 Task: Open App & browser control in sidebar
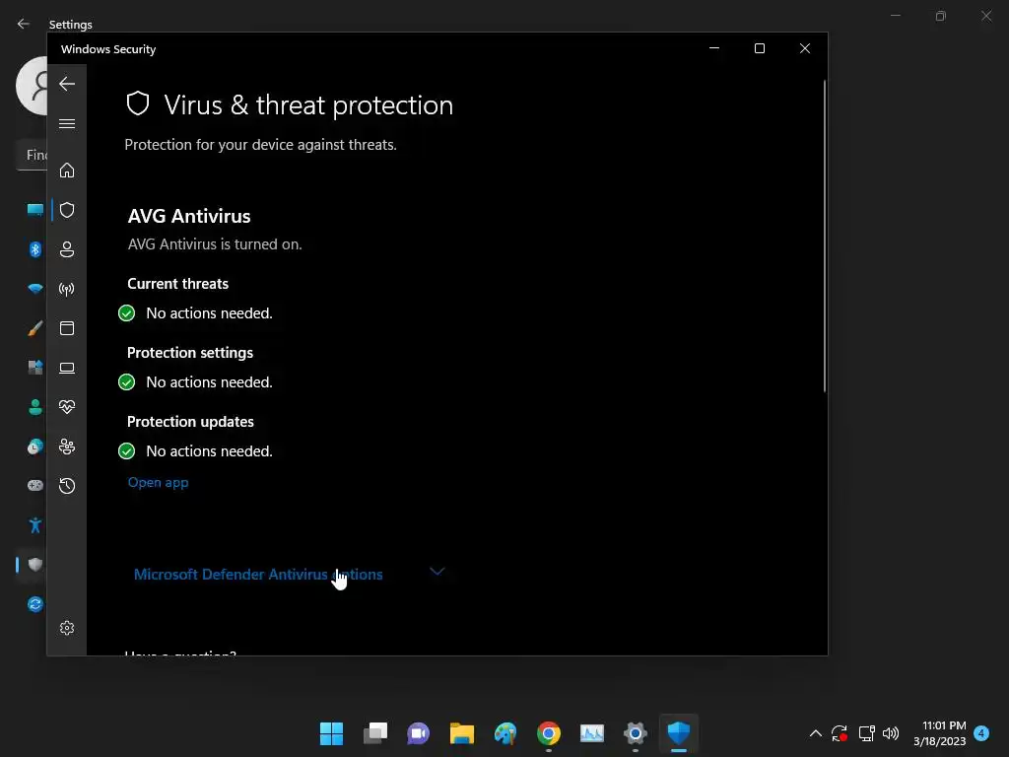[67, 328]
